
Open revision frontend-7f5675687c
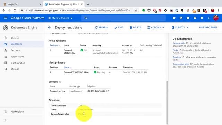pyautogui.click(x=69, y=52)
